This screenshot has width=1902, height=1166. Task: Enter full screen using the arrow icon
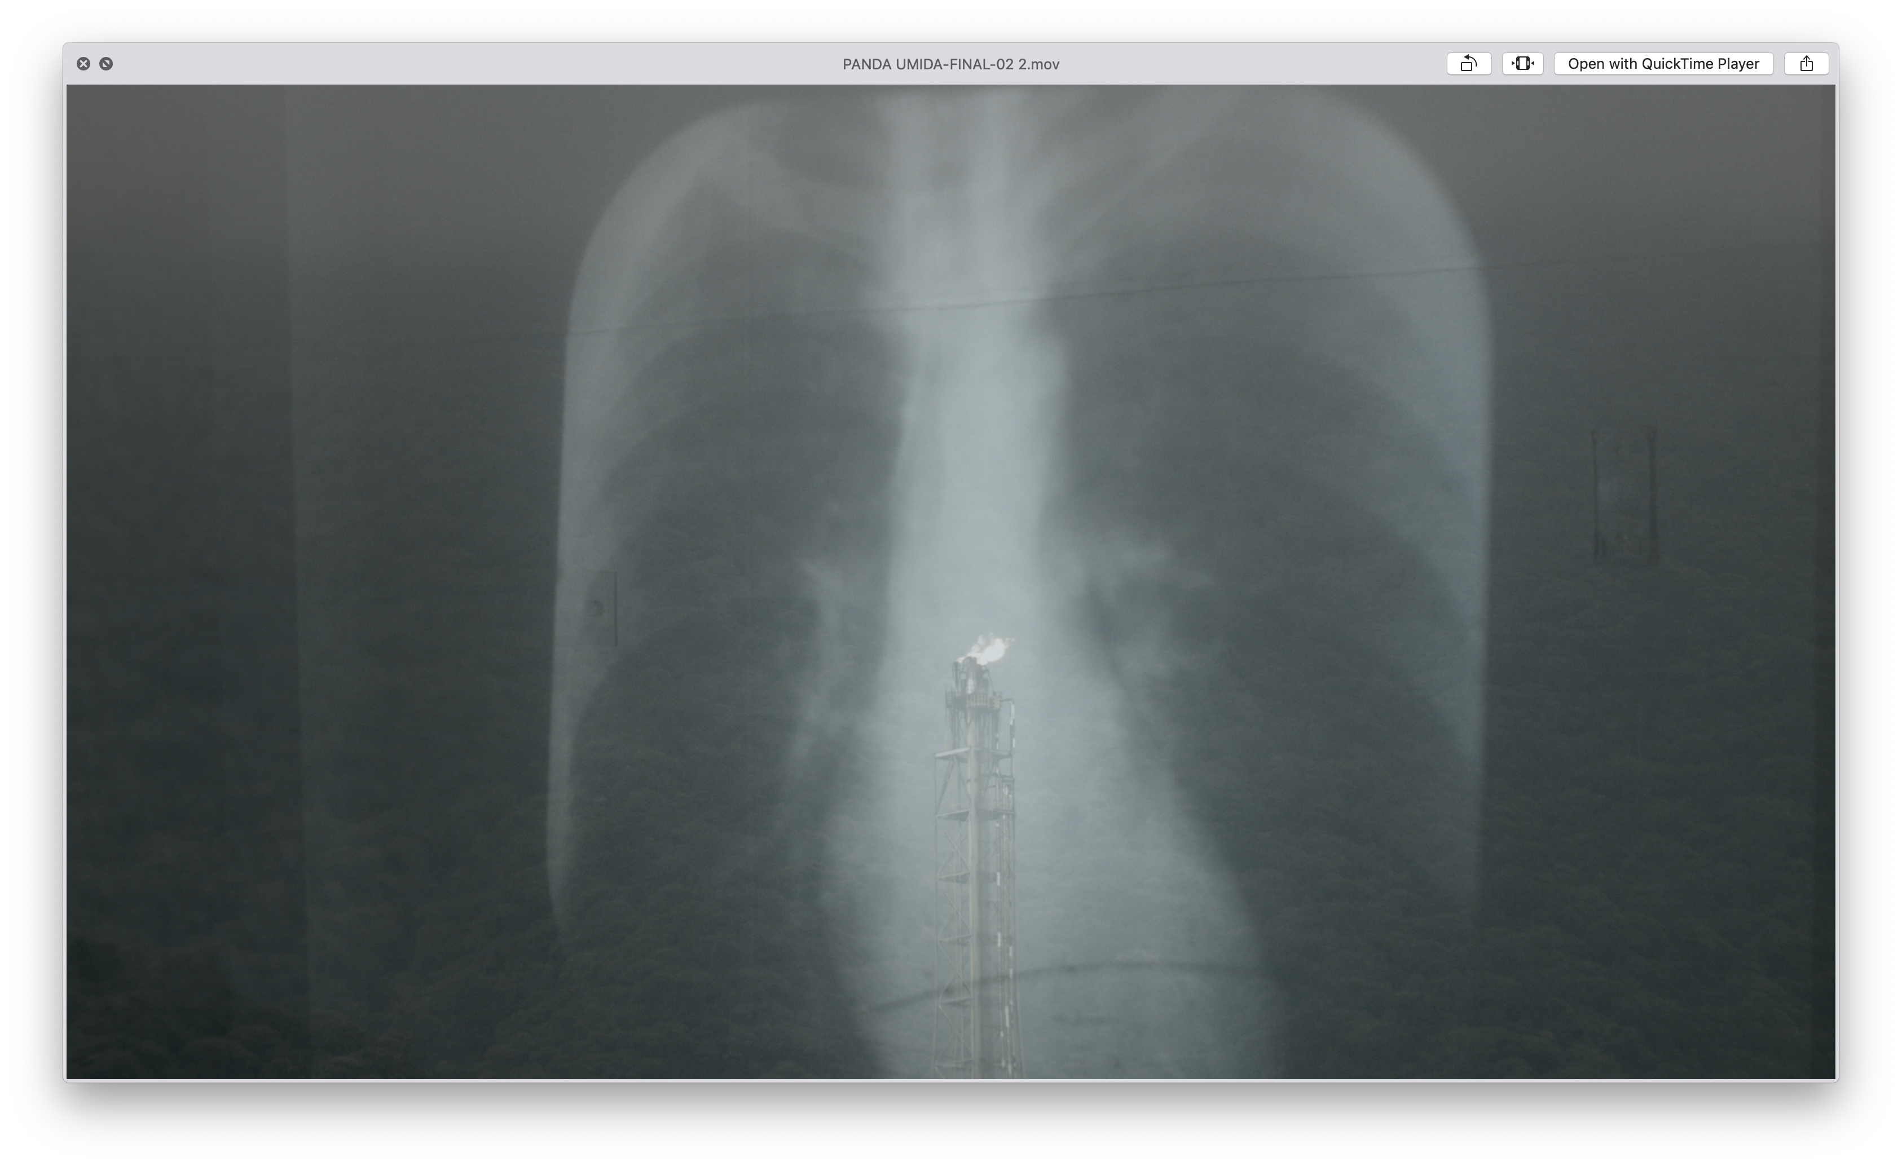[x=105, y=63]
